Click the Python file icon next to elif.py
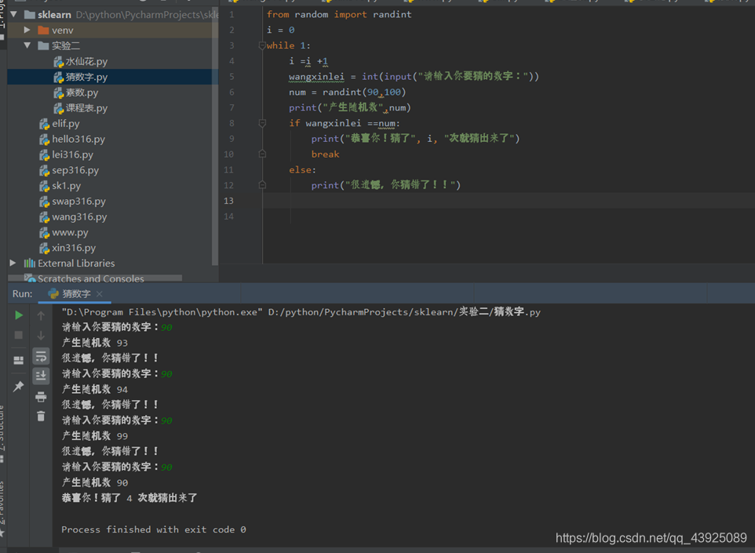The image size is (755, 553). [44, 124]
